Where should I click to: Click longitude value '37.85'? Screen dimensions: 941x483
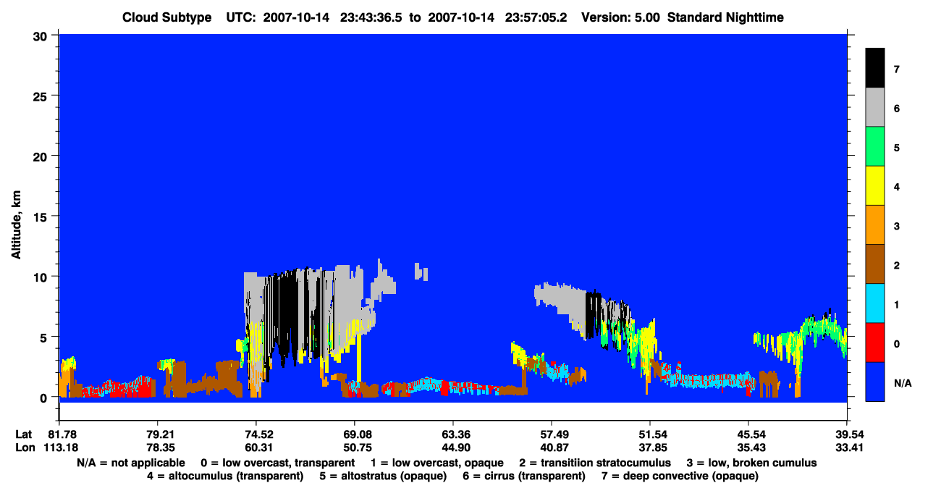pyautogui.click(x=650, y=448)
